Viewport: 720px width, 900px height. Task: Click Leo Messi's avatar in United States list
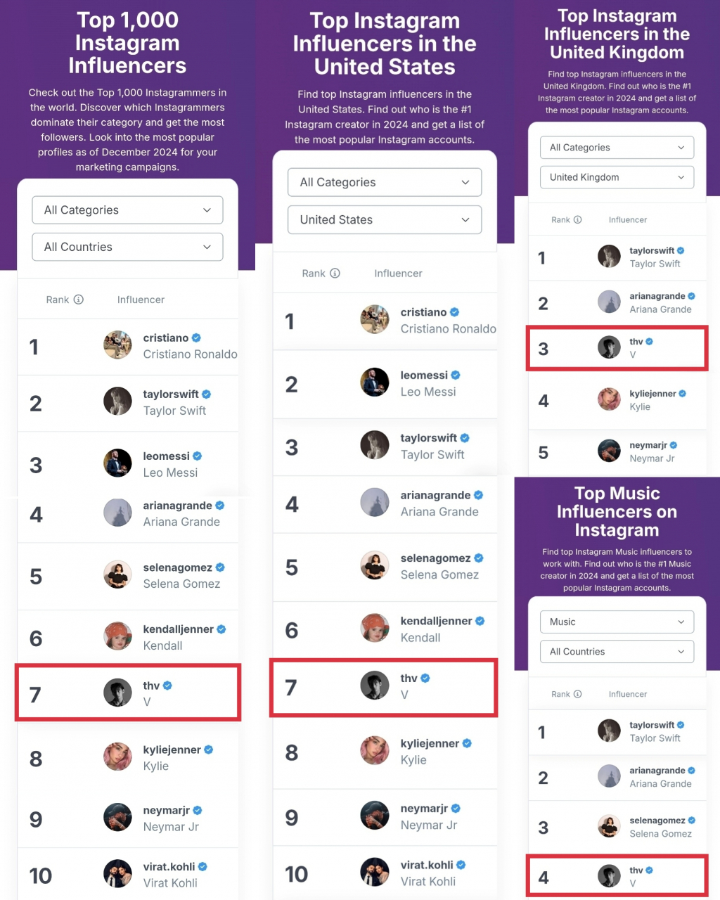pos(375,382)
